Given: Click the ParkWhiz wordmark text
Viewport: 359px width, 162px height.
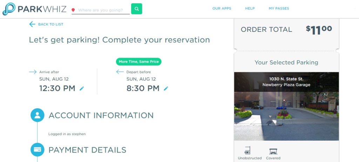Looking at the screenshot, I should [42, 9].
